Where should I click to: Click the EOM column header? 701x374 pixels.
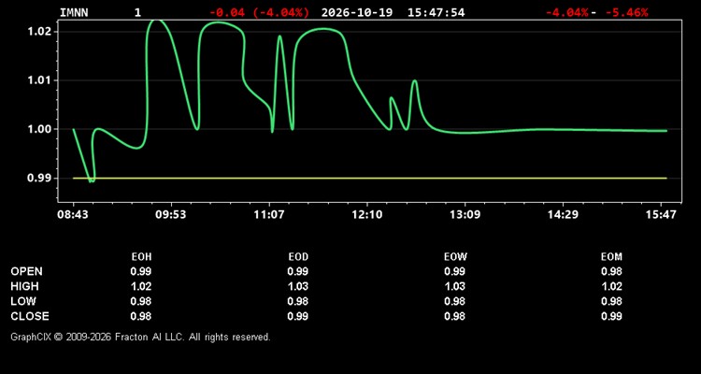pos(611,257)
